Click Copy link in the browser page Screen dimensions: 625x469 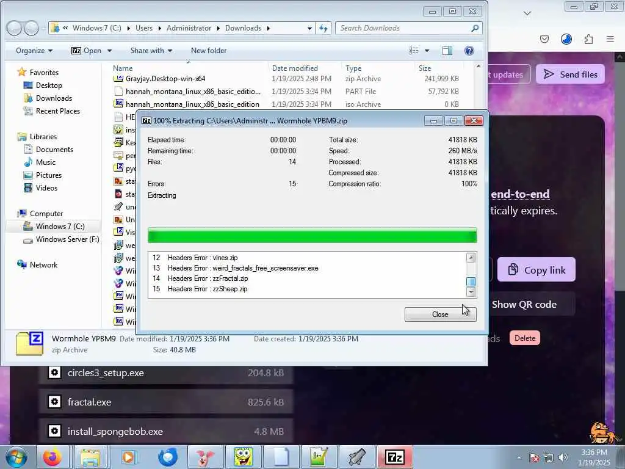(x=536, y=270)
